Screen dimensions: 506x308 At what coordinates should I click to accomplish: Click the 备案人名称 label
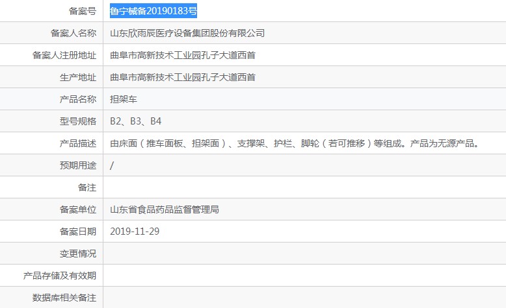(73, 33)
